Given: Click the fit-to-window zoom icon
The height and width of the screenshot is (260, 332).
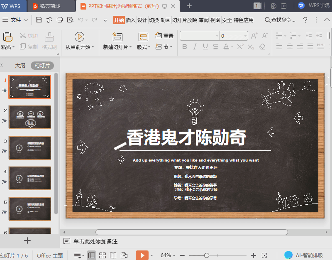Looking at the screenshot, I should click(x=265, y=255).
